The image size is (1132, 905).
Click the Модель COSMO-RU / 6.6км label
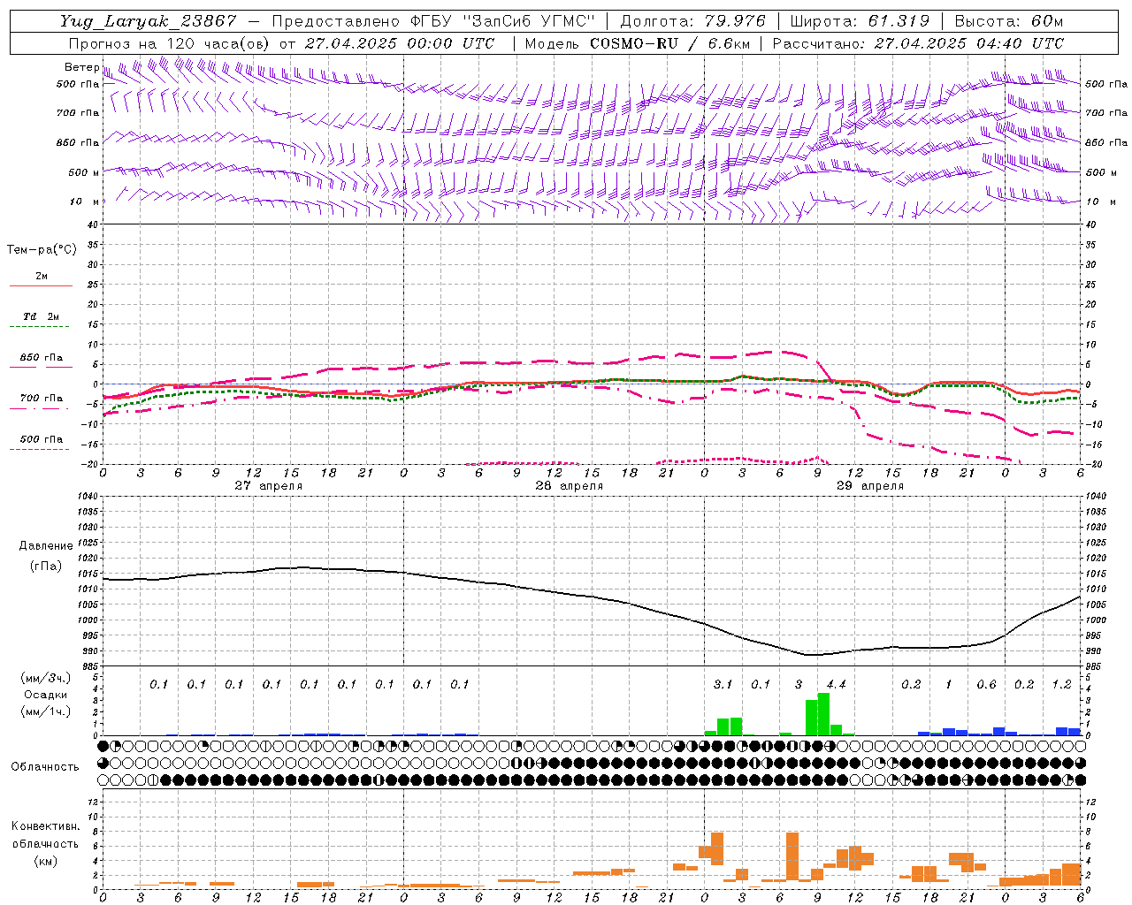point(638,43)
